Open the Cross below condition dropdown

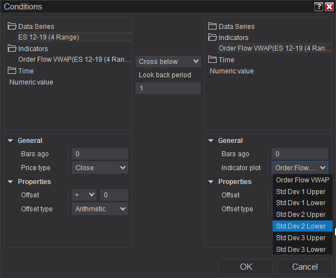168,61
